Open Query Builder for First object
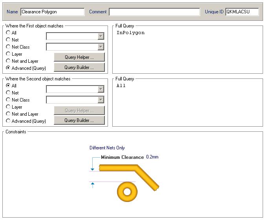This screenshot has width=265, height=220. pyautogui.click(x=79, y=67)
